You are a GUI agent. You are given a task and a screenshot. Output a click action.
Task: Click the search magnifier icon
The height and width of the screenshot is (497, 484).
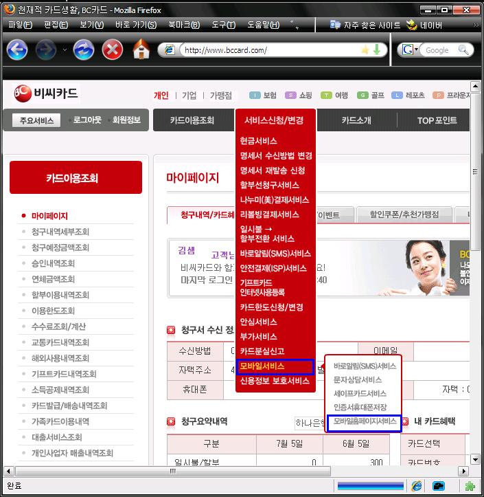(x=463, y=49)
